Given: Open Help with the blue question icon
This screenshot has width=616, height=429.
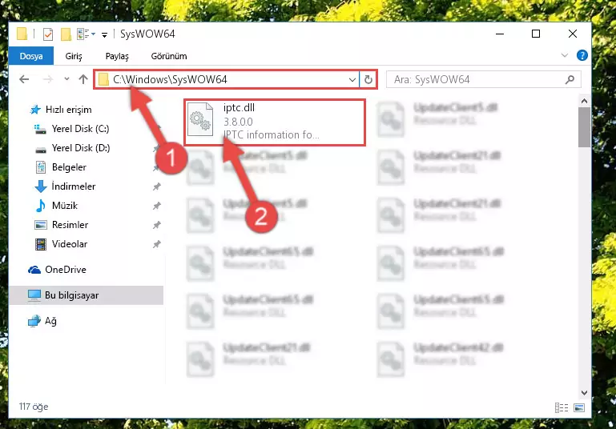Looking at the screenshot, I should pyautogui.click(x=582, y=55).
